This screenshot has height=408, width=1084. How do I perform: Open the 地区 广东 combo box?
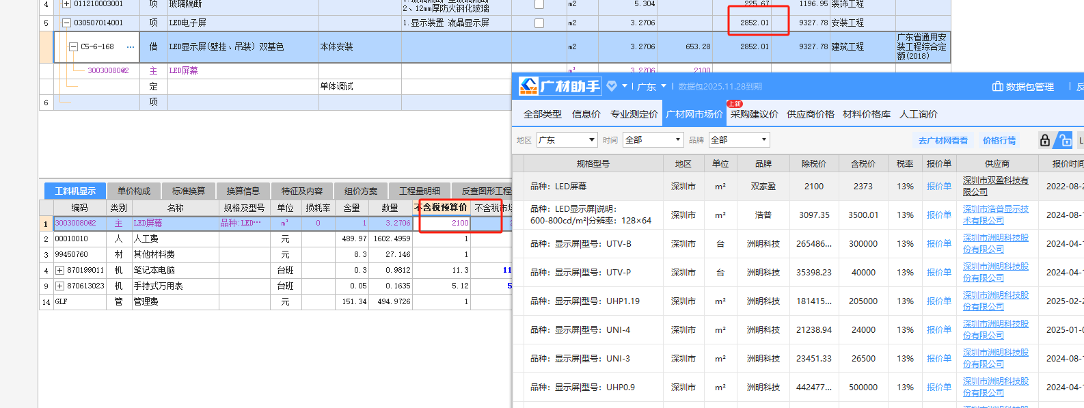(x=567, y=140)
